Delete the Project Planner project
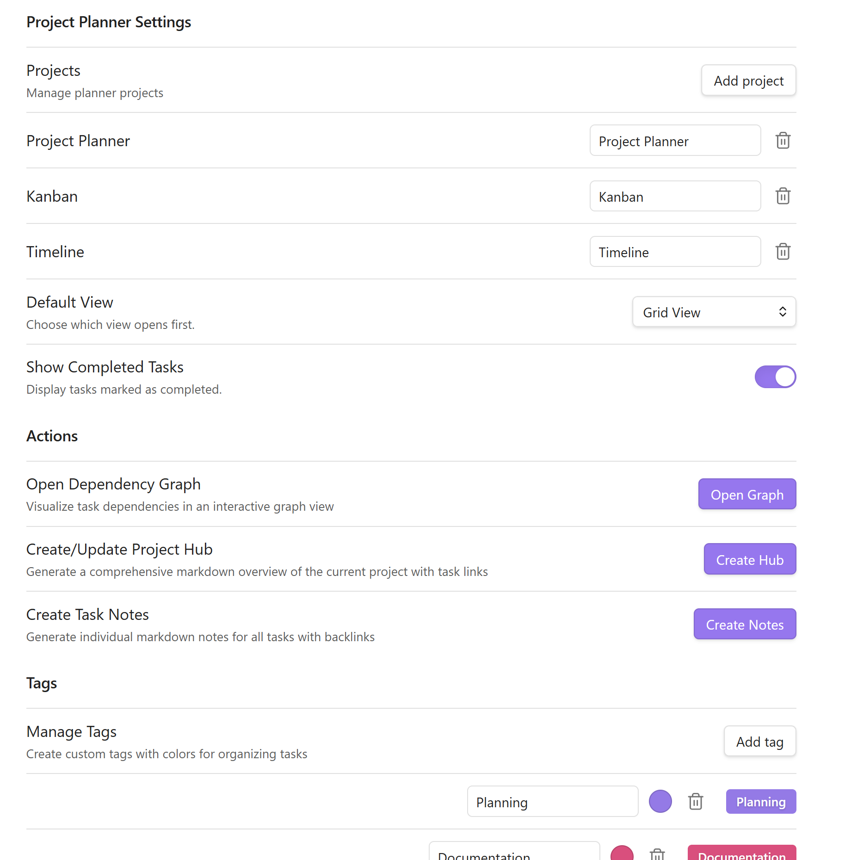 tap(783, 140)
